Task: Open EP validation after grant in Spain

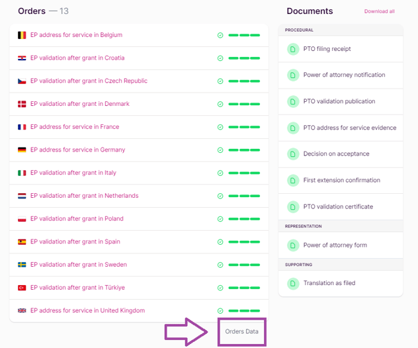Action: point(75,242)
